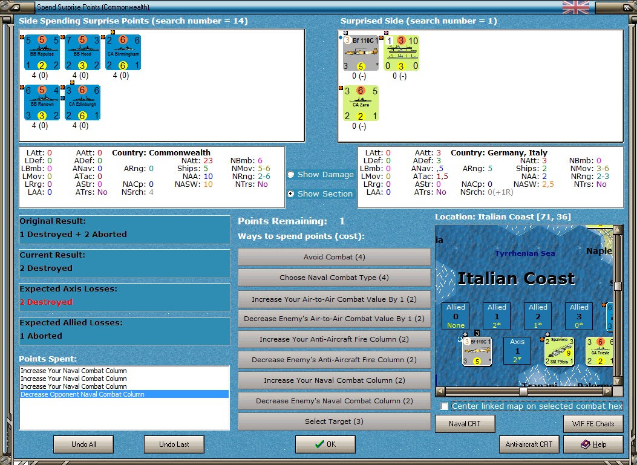637x465 pixels.
Task: Click the Expected Axis Losses 2 Destroyed text
Action: tap(46, 302)
